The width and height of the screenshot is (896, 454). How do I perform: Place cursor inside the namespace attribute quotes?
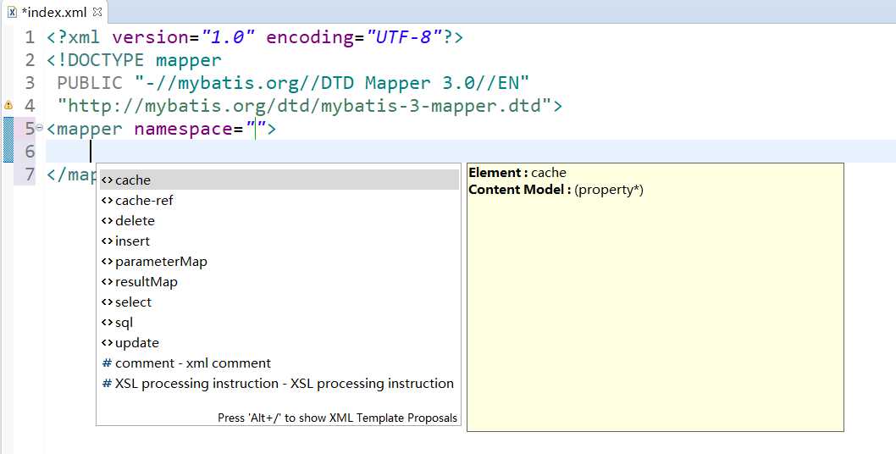(257, 129)
